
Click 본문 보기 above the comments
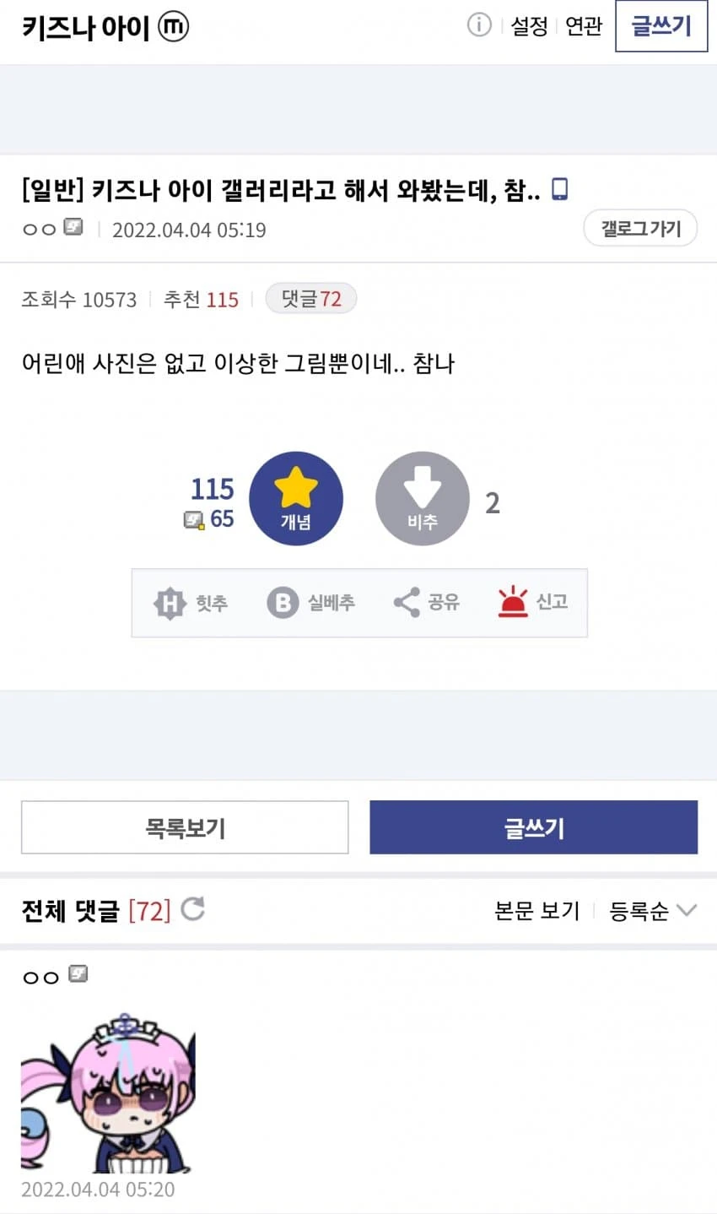pos(537,911)
